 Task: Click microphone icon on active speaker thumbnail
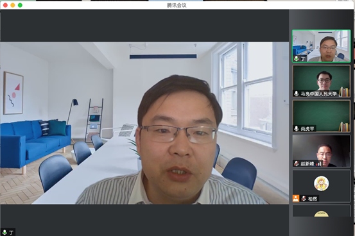pos(296,58)
